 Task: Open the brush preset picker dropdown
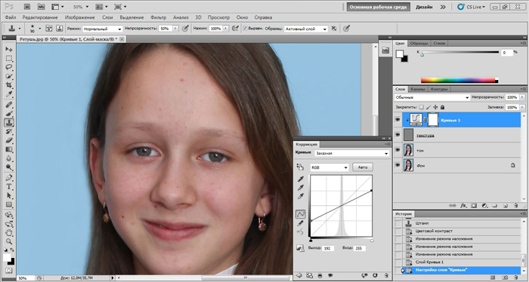(39, 29)
